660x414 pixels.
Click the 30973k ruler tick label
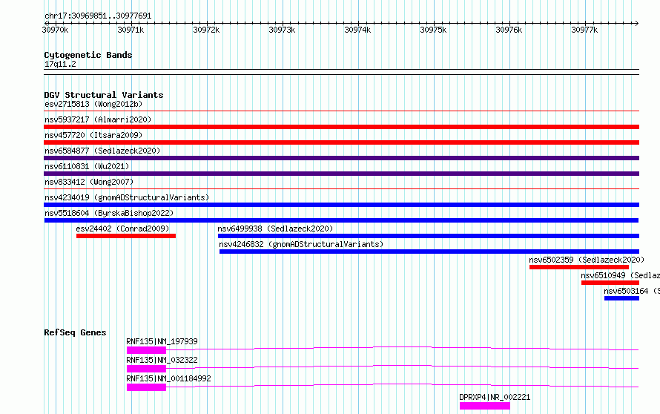(x=282, y=30)
